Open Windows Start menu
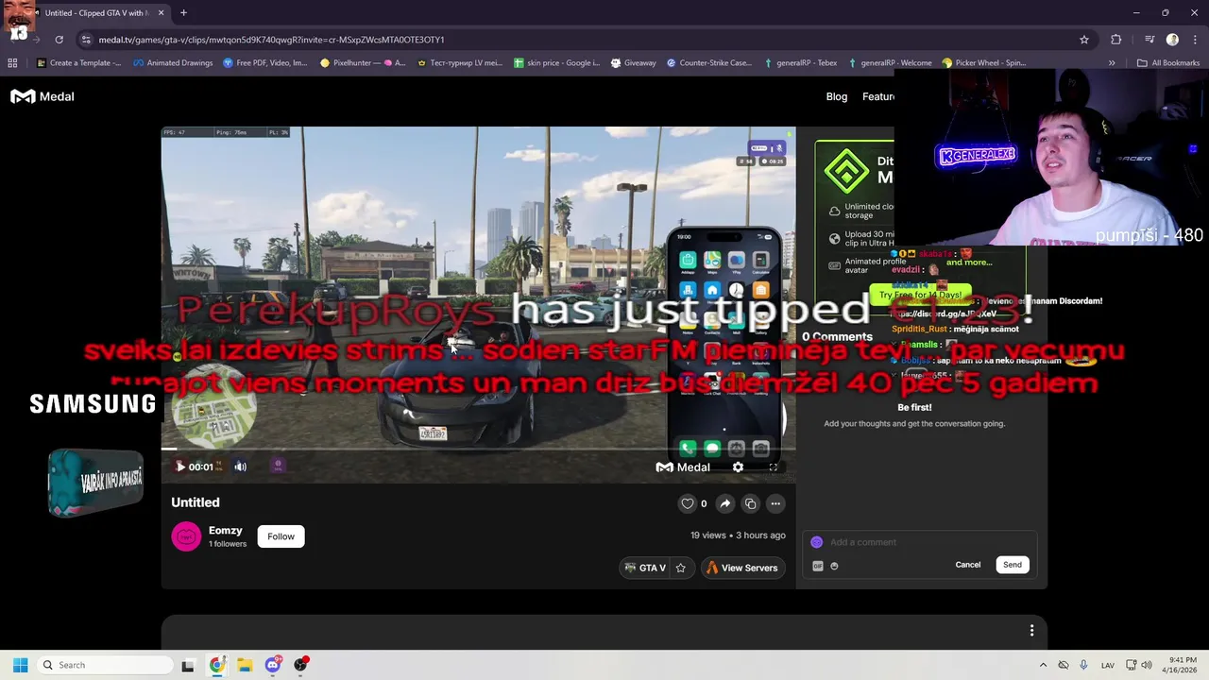The image size is (1209, 680). click(20, 665)
